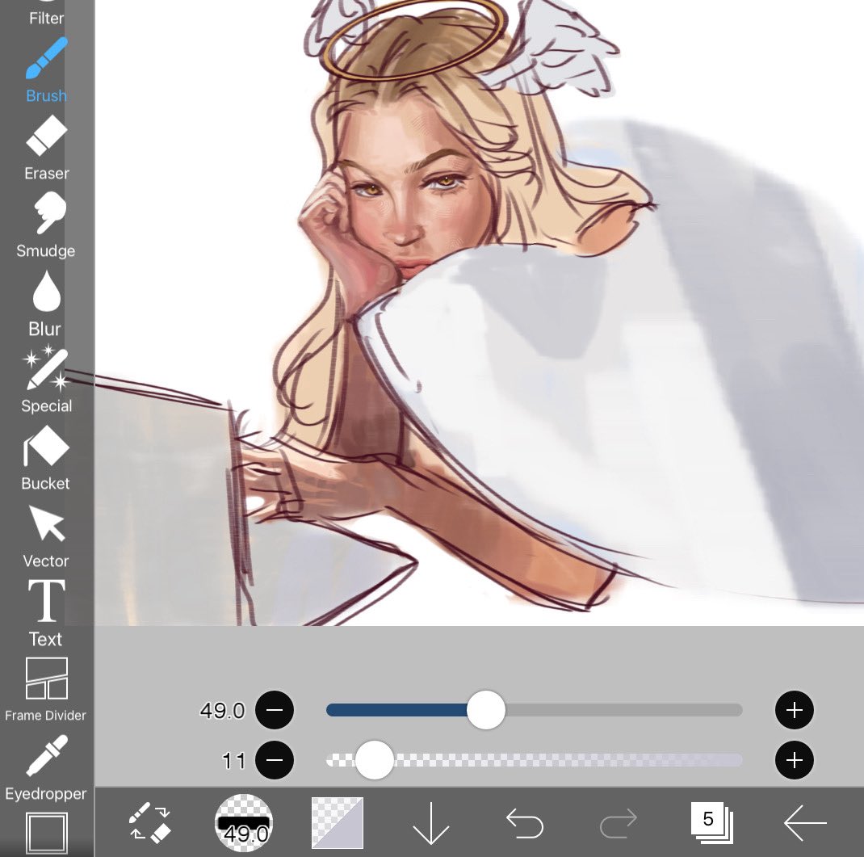Select the Filter tool

(x=46, y=14)
